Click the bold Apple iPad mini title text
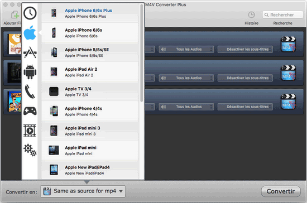Image resolution: width=307 pixels, height=203 pixels. click(x=81, y=148)
